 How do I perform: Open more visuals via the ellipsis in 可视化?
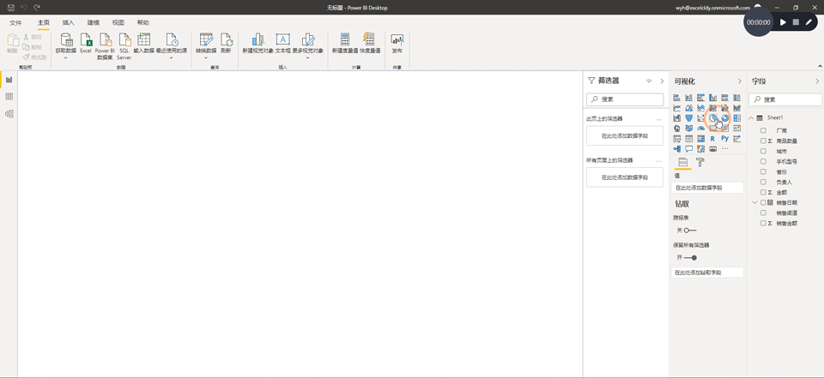pos(725,148)
